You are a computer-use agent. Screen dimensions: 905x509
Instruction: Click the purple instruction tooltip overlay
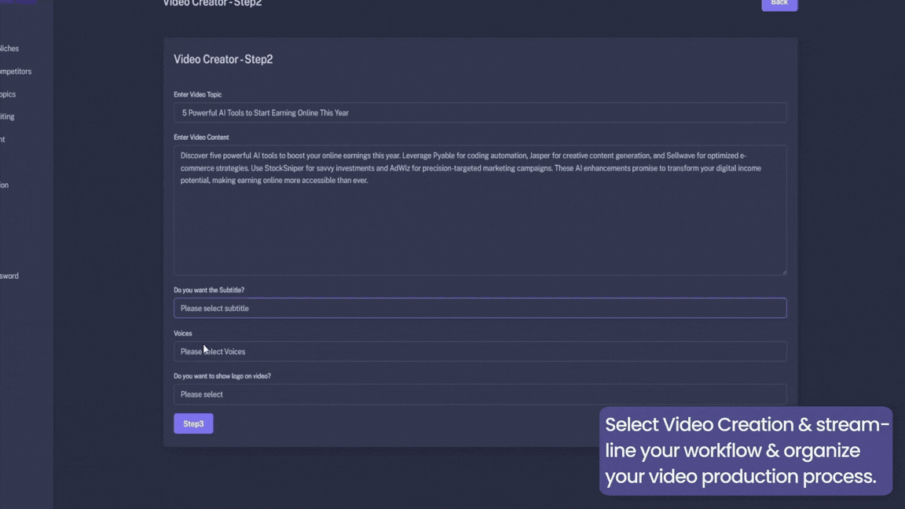(746, 450)
